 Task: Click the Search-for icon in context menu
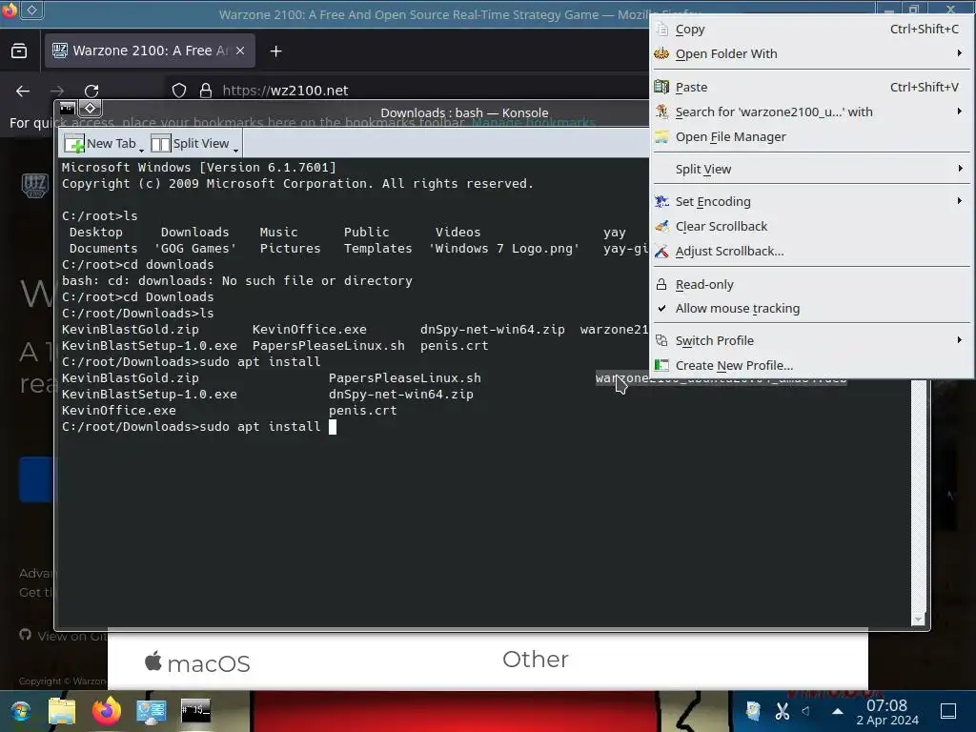661,112
